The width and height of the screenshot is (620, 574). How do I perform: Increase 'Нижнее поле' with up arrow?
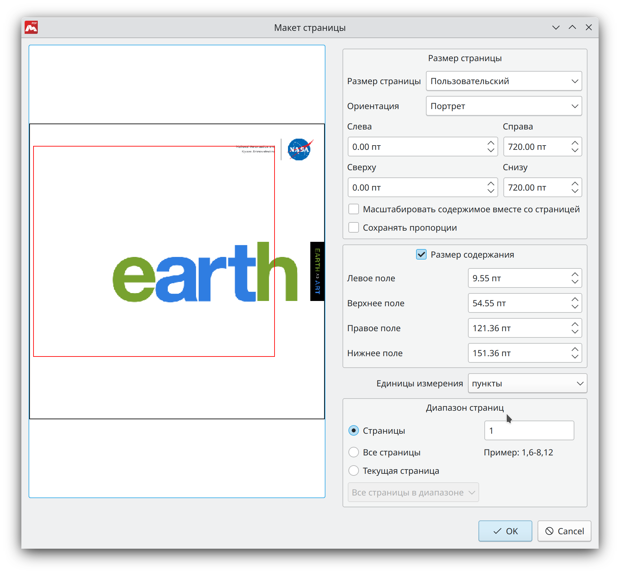575,349
